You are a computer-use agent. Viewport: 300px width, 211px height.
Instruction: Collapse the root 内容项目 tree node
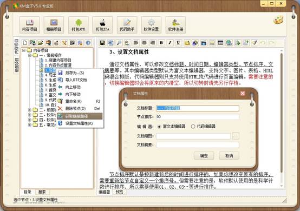[x=24, y=50]
